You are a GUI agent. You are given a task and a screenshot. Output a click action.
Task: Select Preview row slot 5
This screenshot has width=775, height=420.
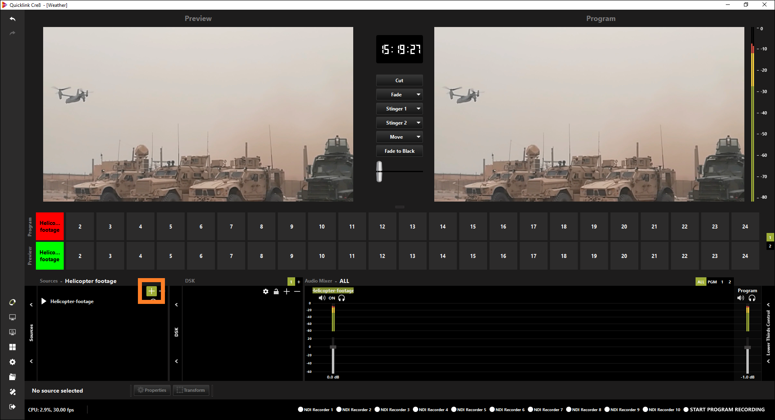(171, 256)
